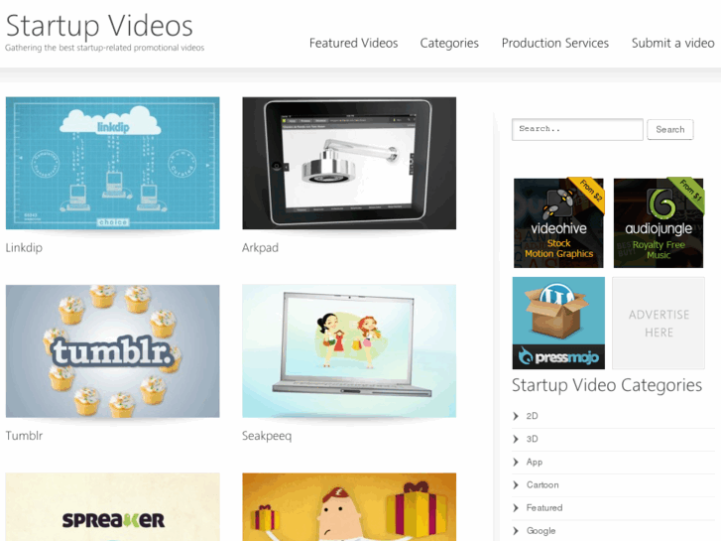The width and height of the screenshot is (721, 541).
Task: Click the Startup Videos site title
Action: pyautogui.click(x=99, y=26)
